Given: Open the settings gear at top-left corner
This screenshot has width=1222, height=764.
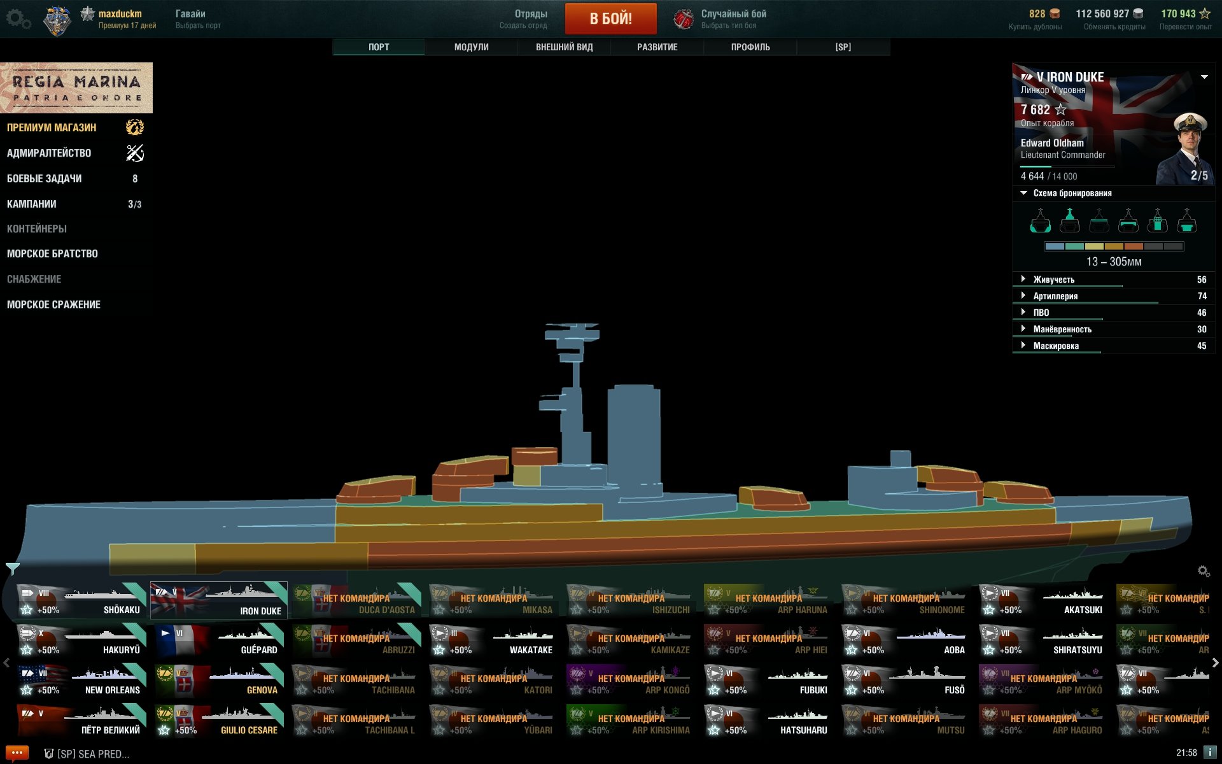Looking at the screenshot, I should pos(18,19).
